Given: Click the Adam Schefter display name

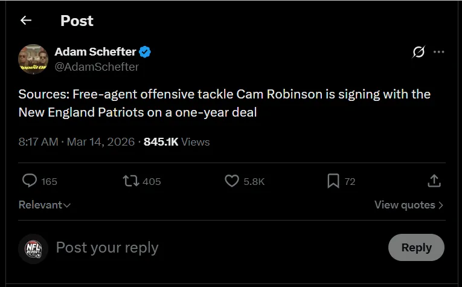Looking at the screenshot, I should click(95, 52).
